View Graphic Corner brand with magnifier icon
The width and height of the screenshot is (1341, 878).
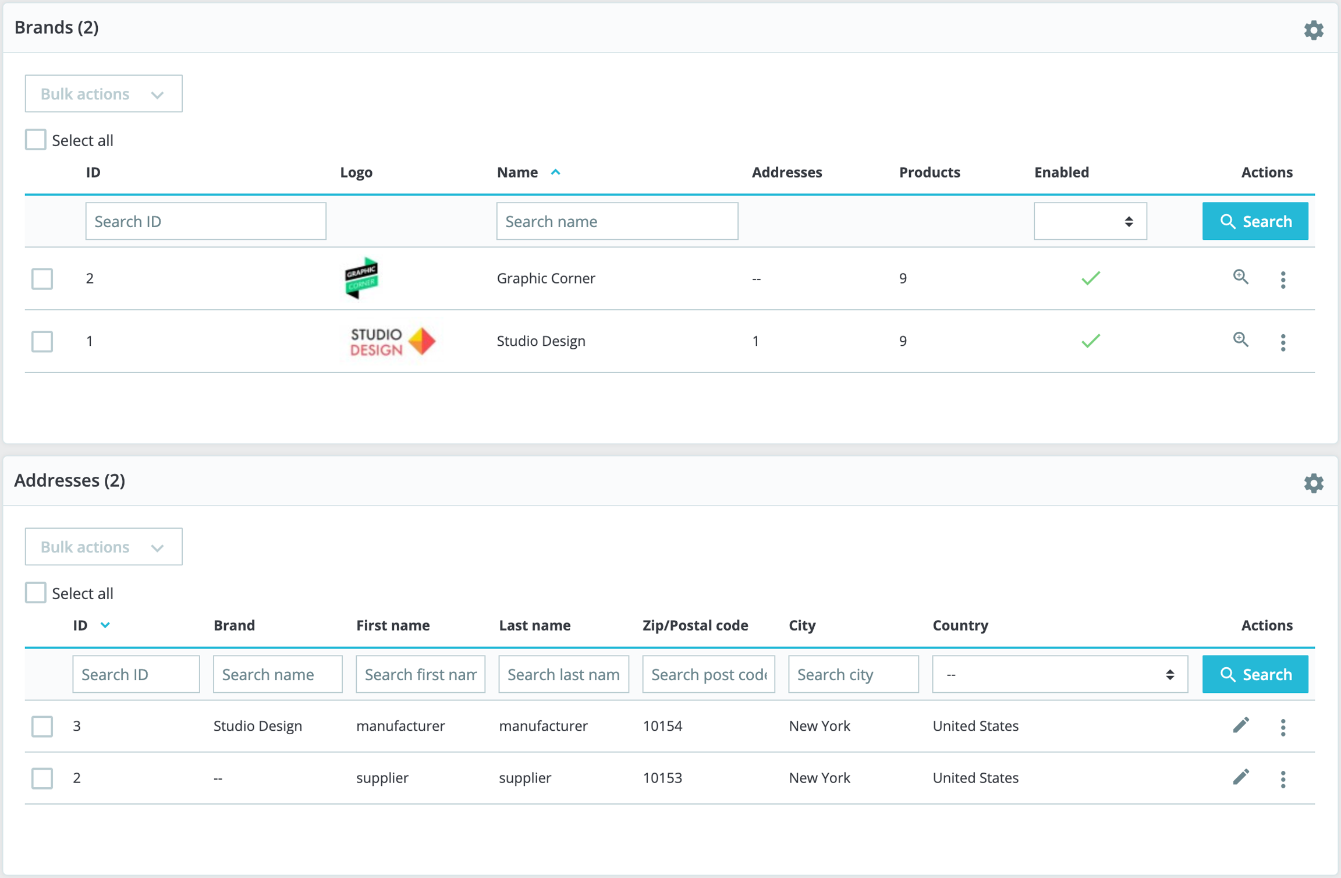[1240, 277]
